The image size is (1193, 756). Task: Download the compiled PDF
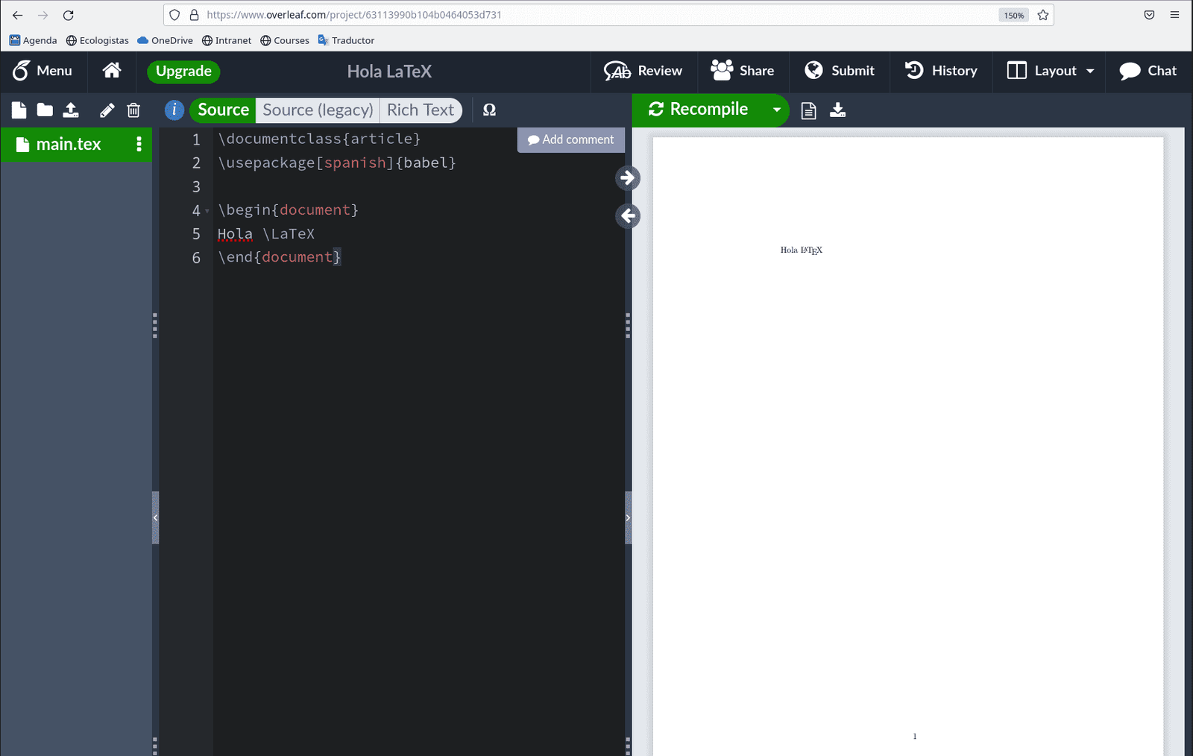point(837,110)
